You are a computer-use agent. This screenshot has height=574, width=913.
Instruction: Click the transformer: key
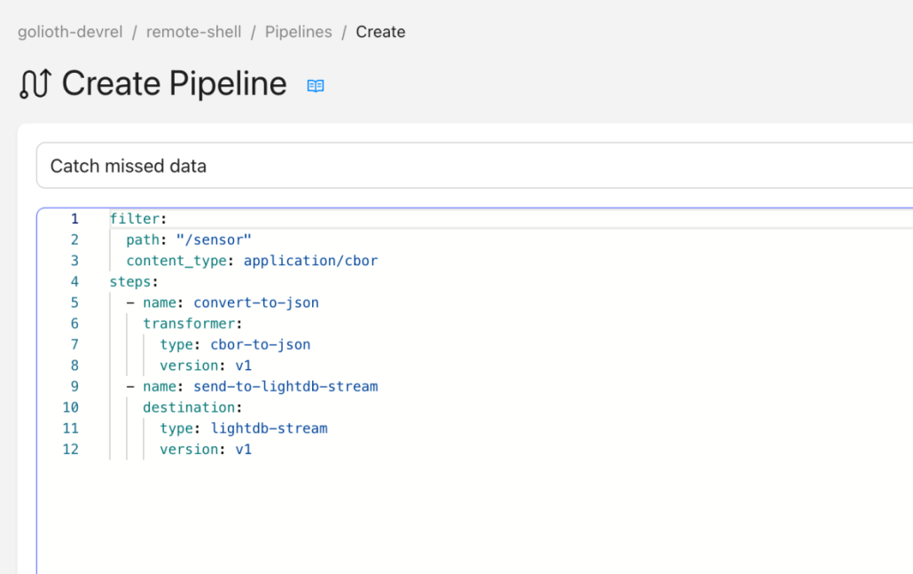click(192, 324)
